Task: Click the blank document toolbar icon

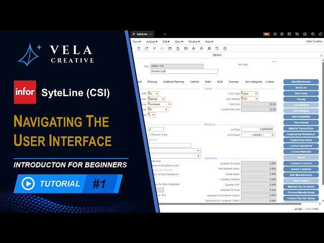Action: pyautogui.click(x=178, y=49)
